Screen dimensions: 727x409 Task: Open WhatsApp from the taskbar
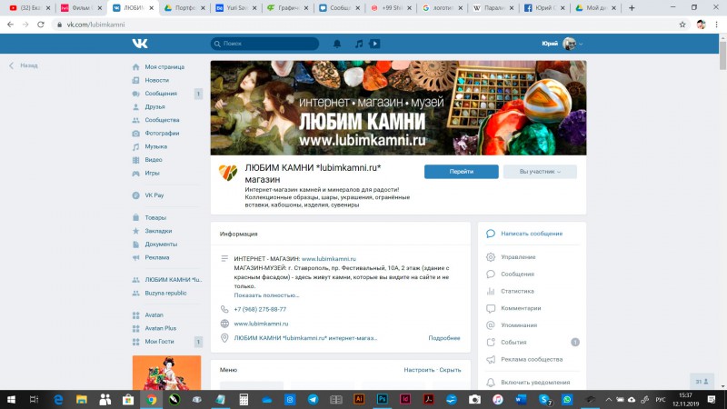pyautogui.click(x=566, y=399)
